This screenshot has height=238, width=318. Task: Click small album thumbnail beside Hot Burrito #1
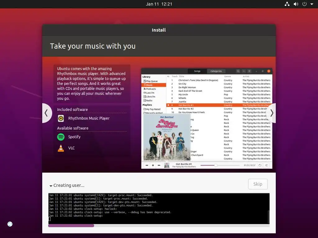tap(167, 165)
